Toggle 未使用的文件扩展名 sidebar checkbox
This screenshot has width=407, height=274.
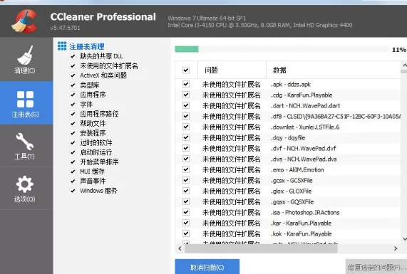73,66
